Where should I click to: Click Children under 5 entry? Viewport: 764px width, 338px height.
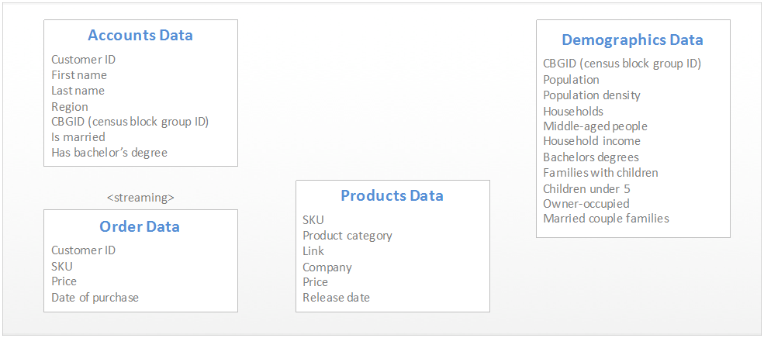[586, 188]
